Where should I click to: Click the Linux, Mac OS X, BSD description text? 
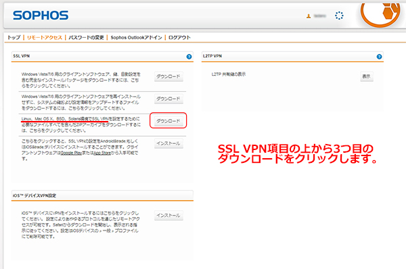click(x=81, y=124)
